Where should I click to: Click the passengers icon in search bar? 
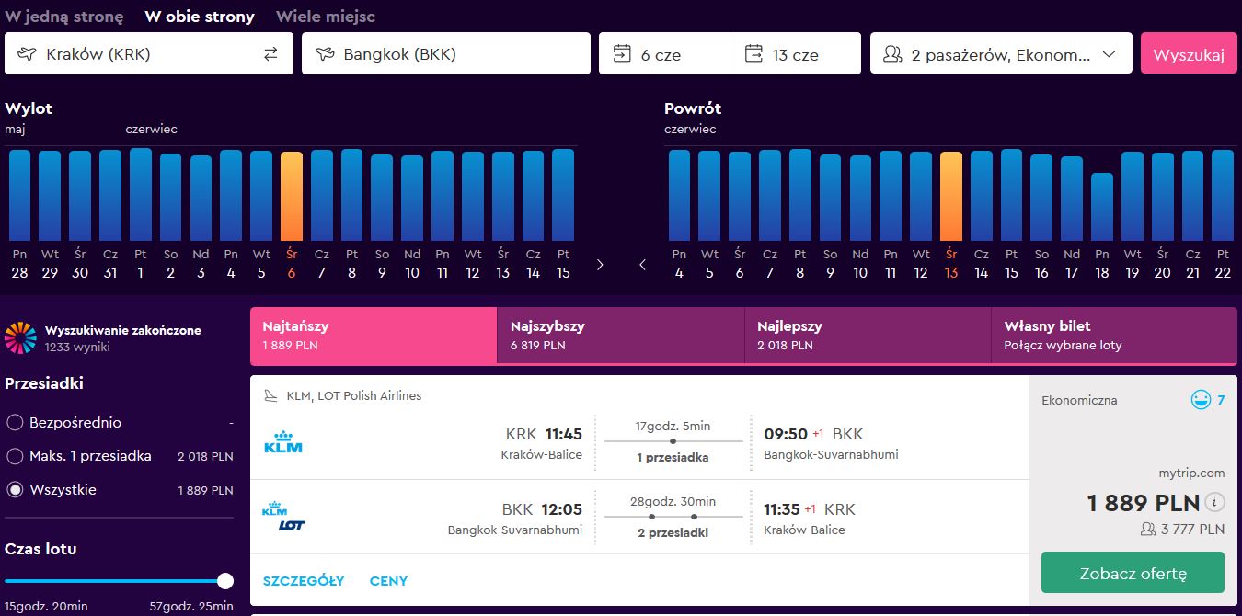click(x=891, y=54)
